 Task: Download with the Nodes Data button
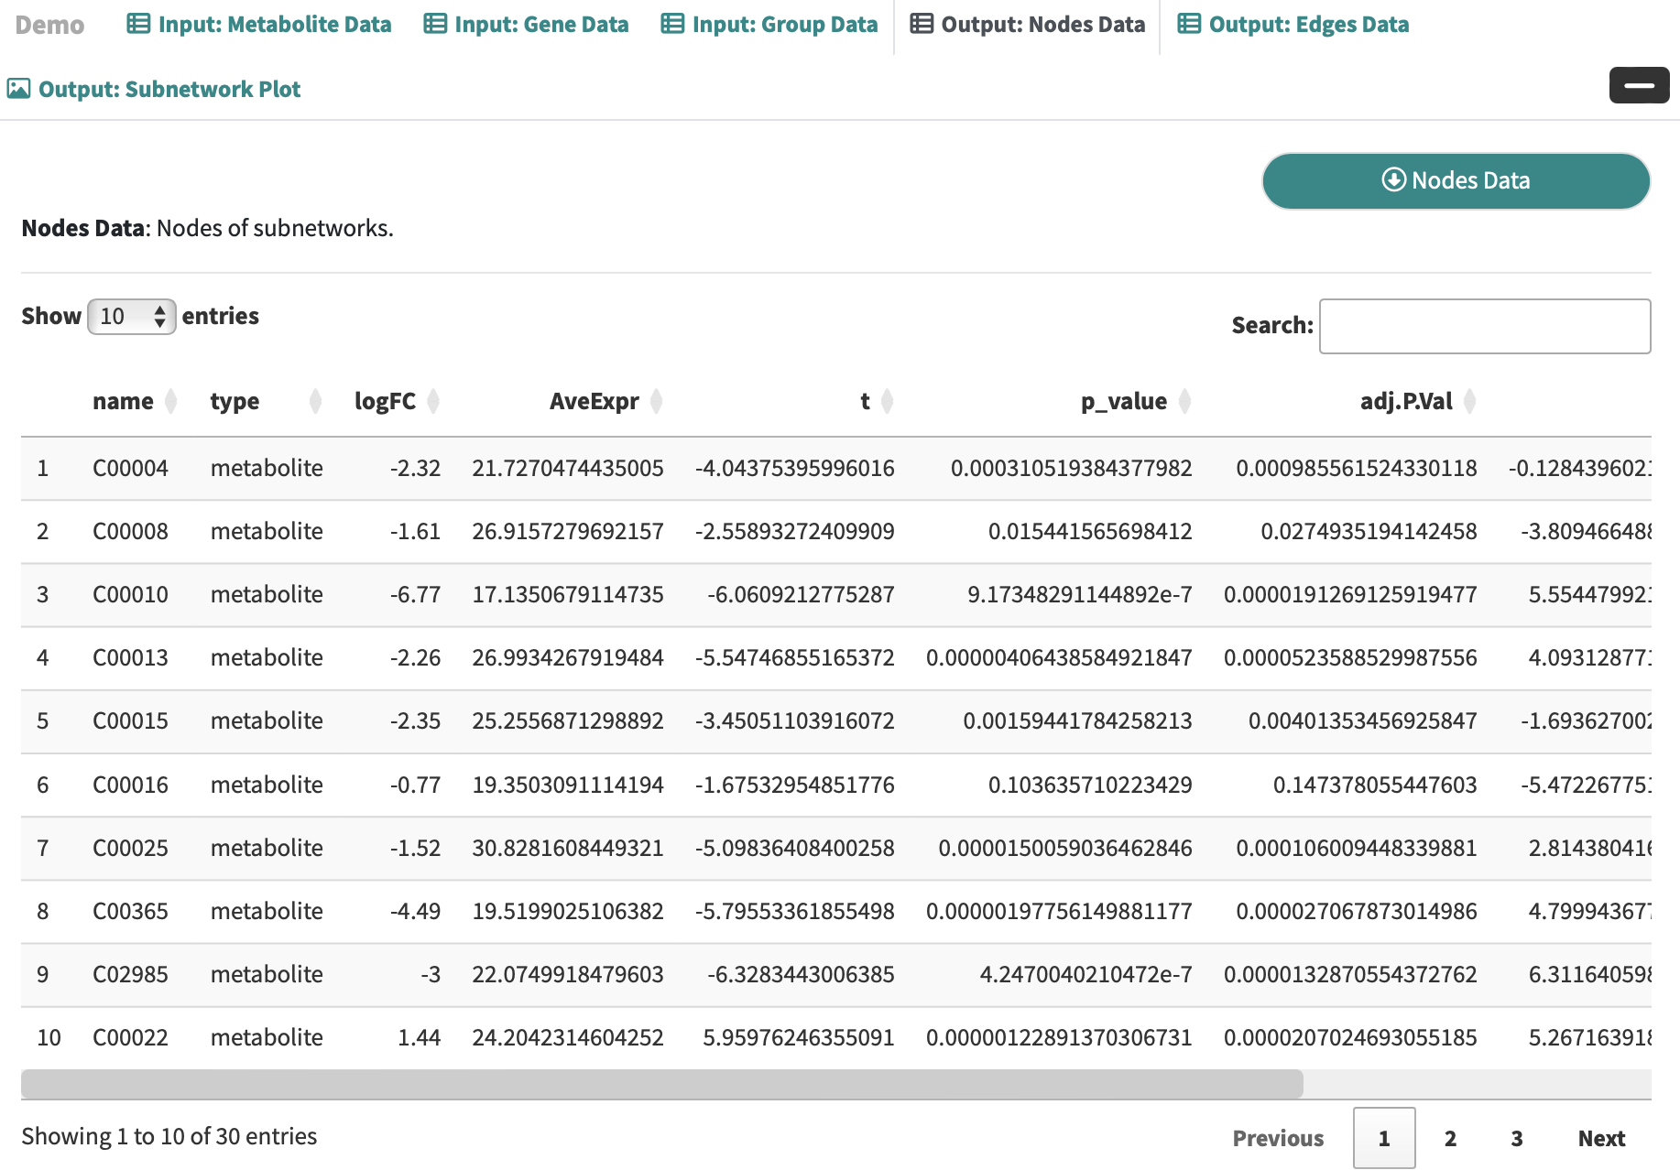click(1456, 181)
